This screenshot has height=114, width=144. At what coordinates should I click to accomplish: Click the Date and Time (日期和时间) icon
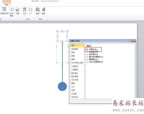[x=4, y=10]
